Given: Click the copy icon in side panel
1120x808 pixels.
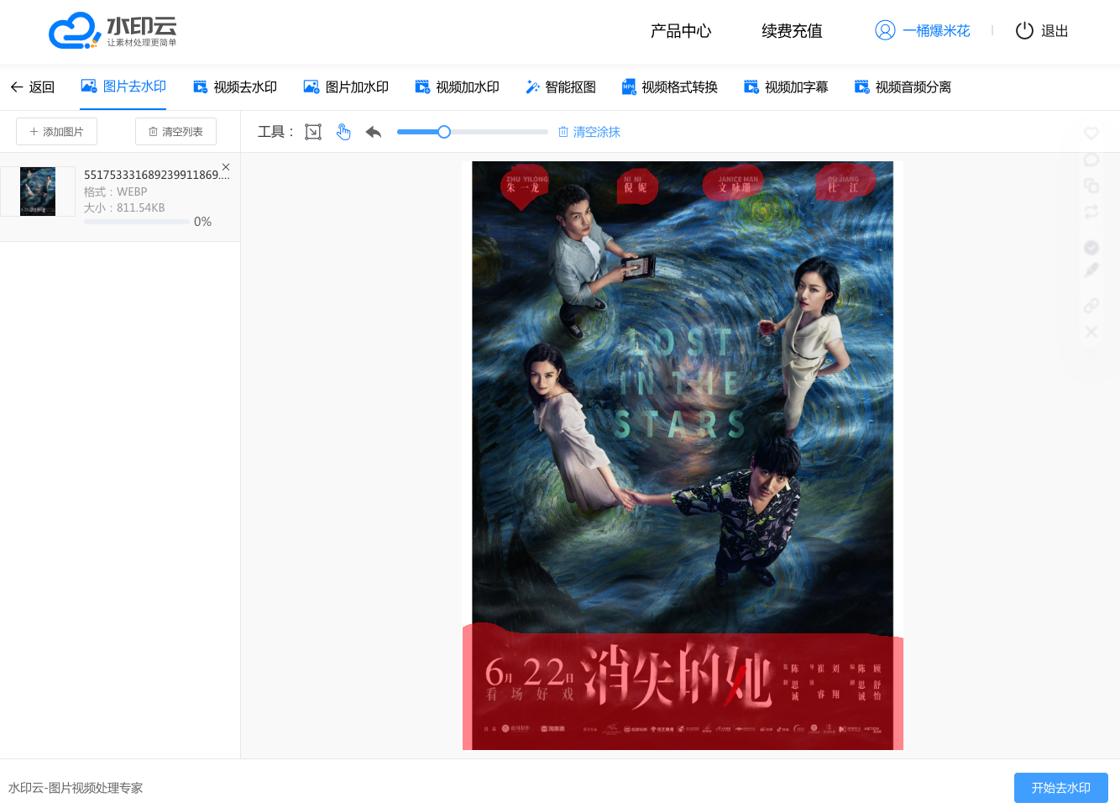Looking at the screenshot, I should tap(1091, 186).
